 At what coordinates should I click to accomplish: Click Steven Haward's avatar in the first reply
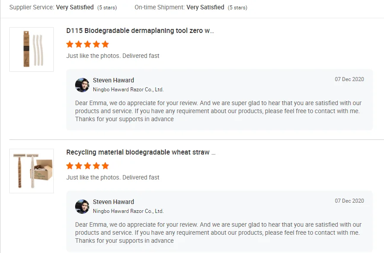click(x=82, y=85)
